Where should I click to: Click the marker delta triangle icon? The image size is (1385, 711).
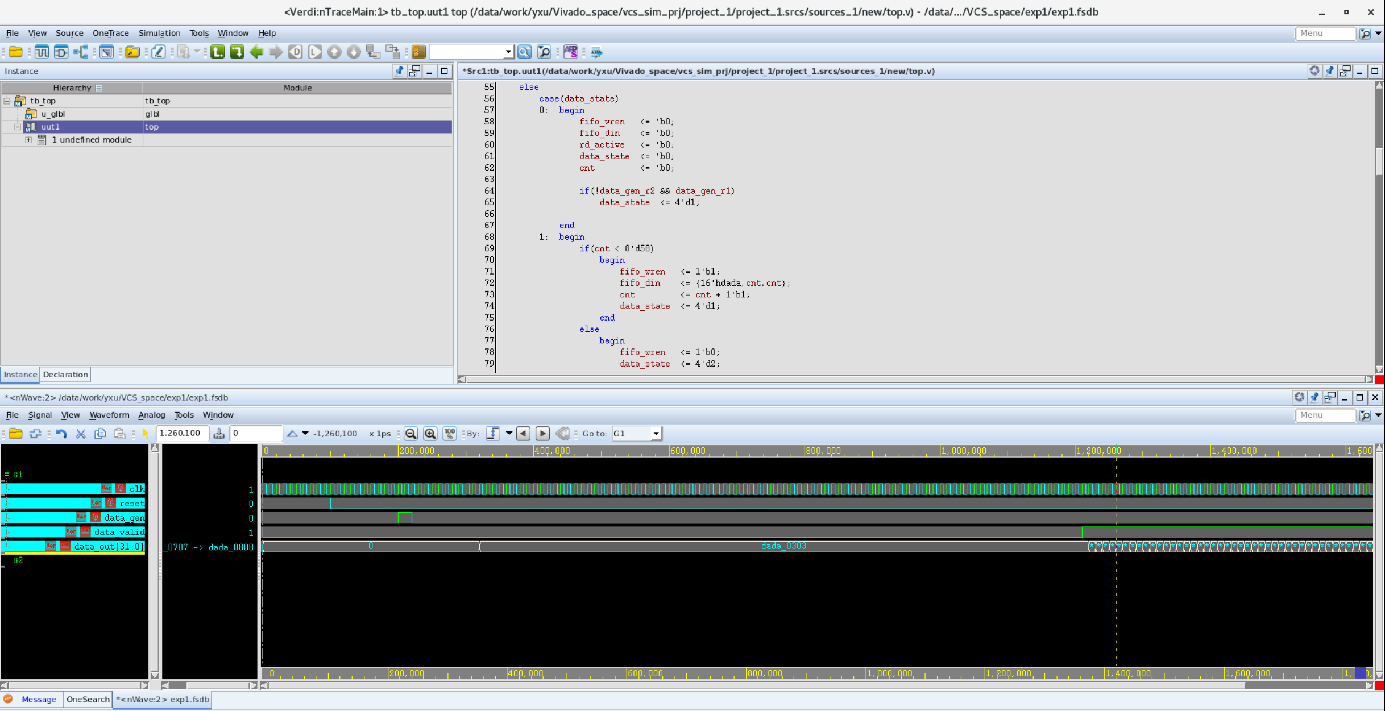(292, 434)
